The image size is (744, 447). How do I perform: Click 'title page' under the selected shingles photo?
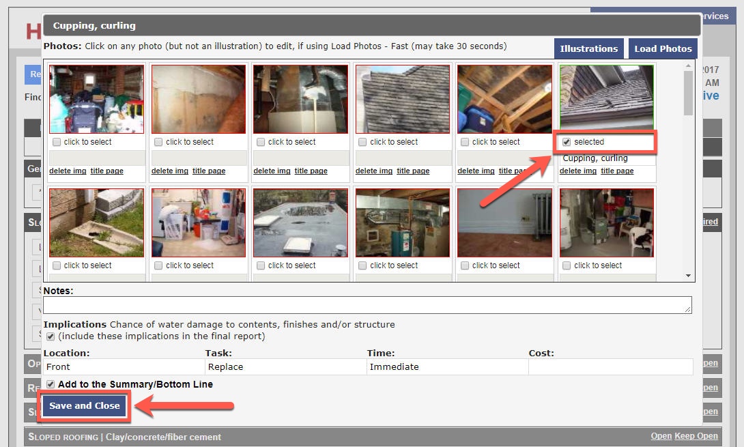[x=617, y=171]
